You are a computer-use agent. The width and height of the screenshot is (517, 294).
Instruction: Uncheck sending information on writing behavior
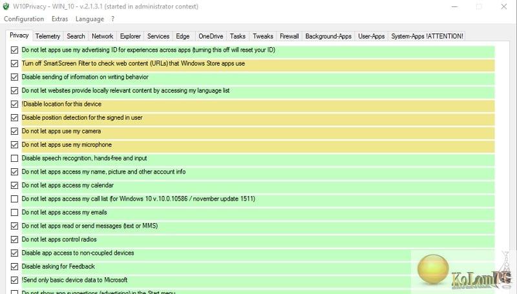(x=14, y=77)
